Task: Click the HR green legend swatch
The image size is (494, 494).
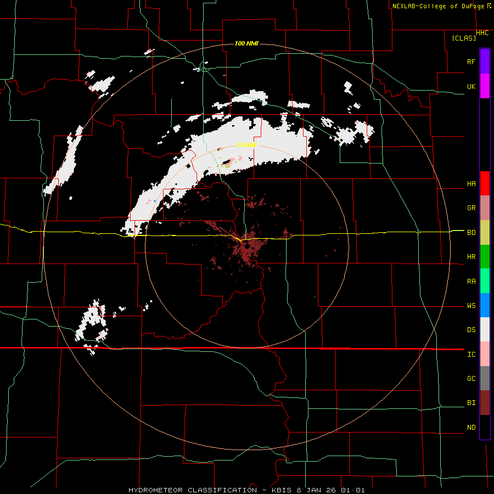Action: (x=485, y=256)
